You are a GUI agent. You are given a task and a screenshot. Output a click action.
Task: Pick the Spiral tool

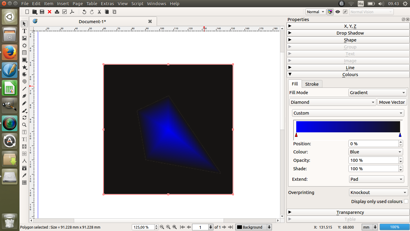24,82
